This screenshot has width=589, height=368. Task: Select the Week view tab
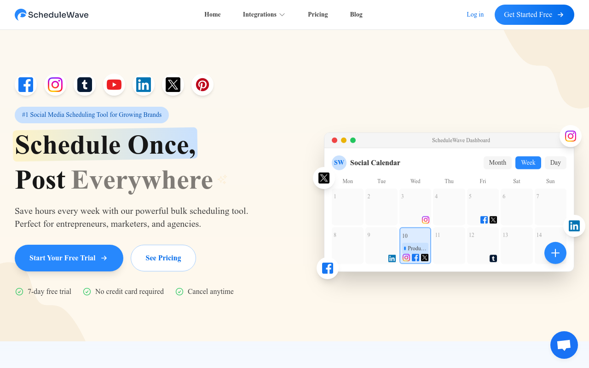click(528, 163)
